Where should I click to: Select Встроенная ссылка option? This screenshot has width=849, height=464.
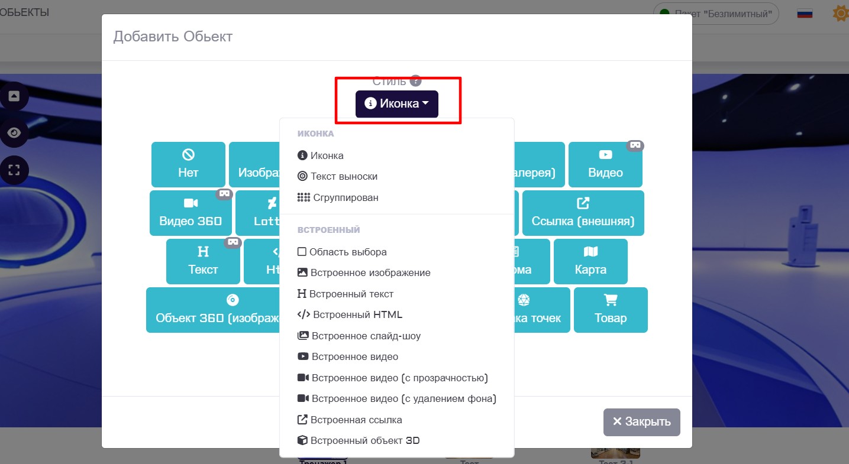click(349, 420)
